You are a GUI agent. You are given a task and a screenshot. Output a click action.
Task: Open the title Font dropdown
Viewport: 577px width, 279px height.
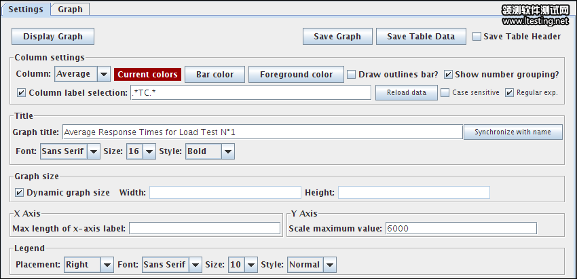69,151
